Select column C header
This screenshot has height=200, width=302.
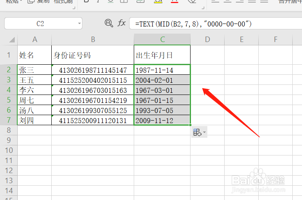[162, 39]
